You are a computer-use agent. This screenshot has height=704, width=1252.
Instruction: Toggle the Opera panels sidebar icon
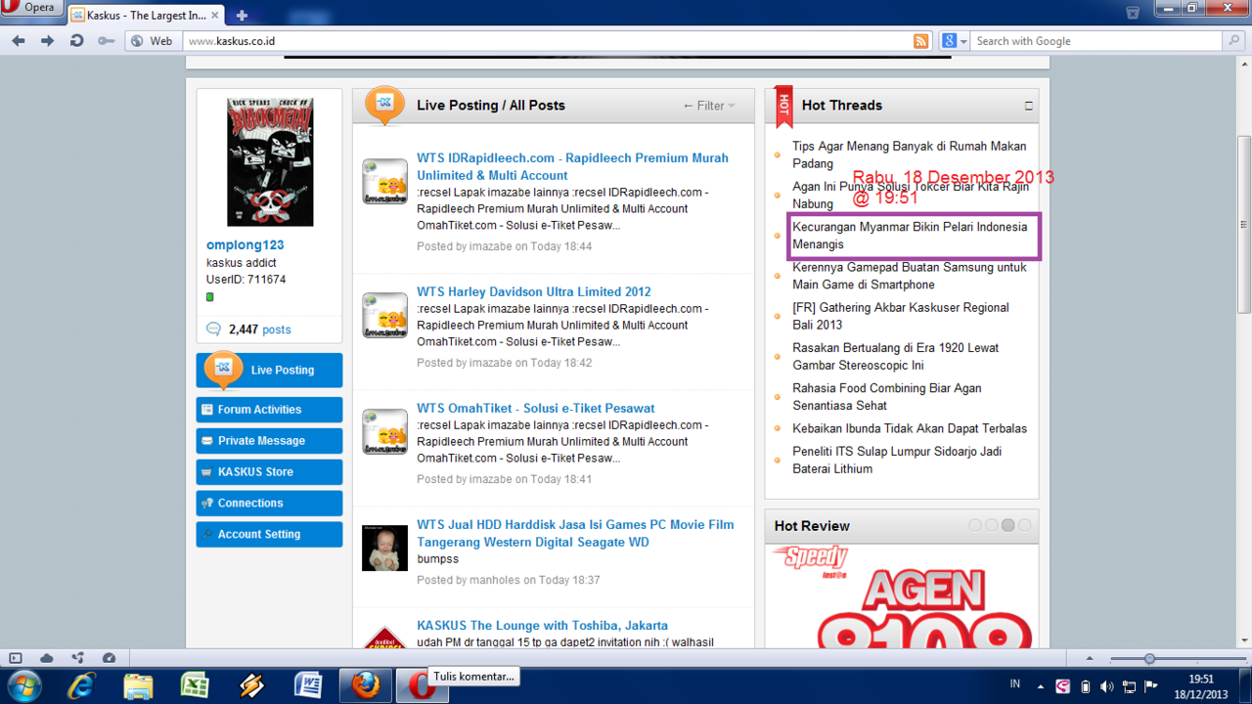tap(16, 658)
